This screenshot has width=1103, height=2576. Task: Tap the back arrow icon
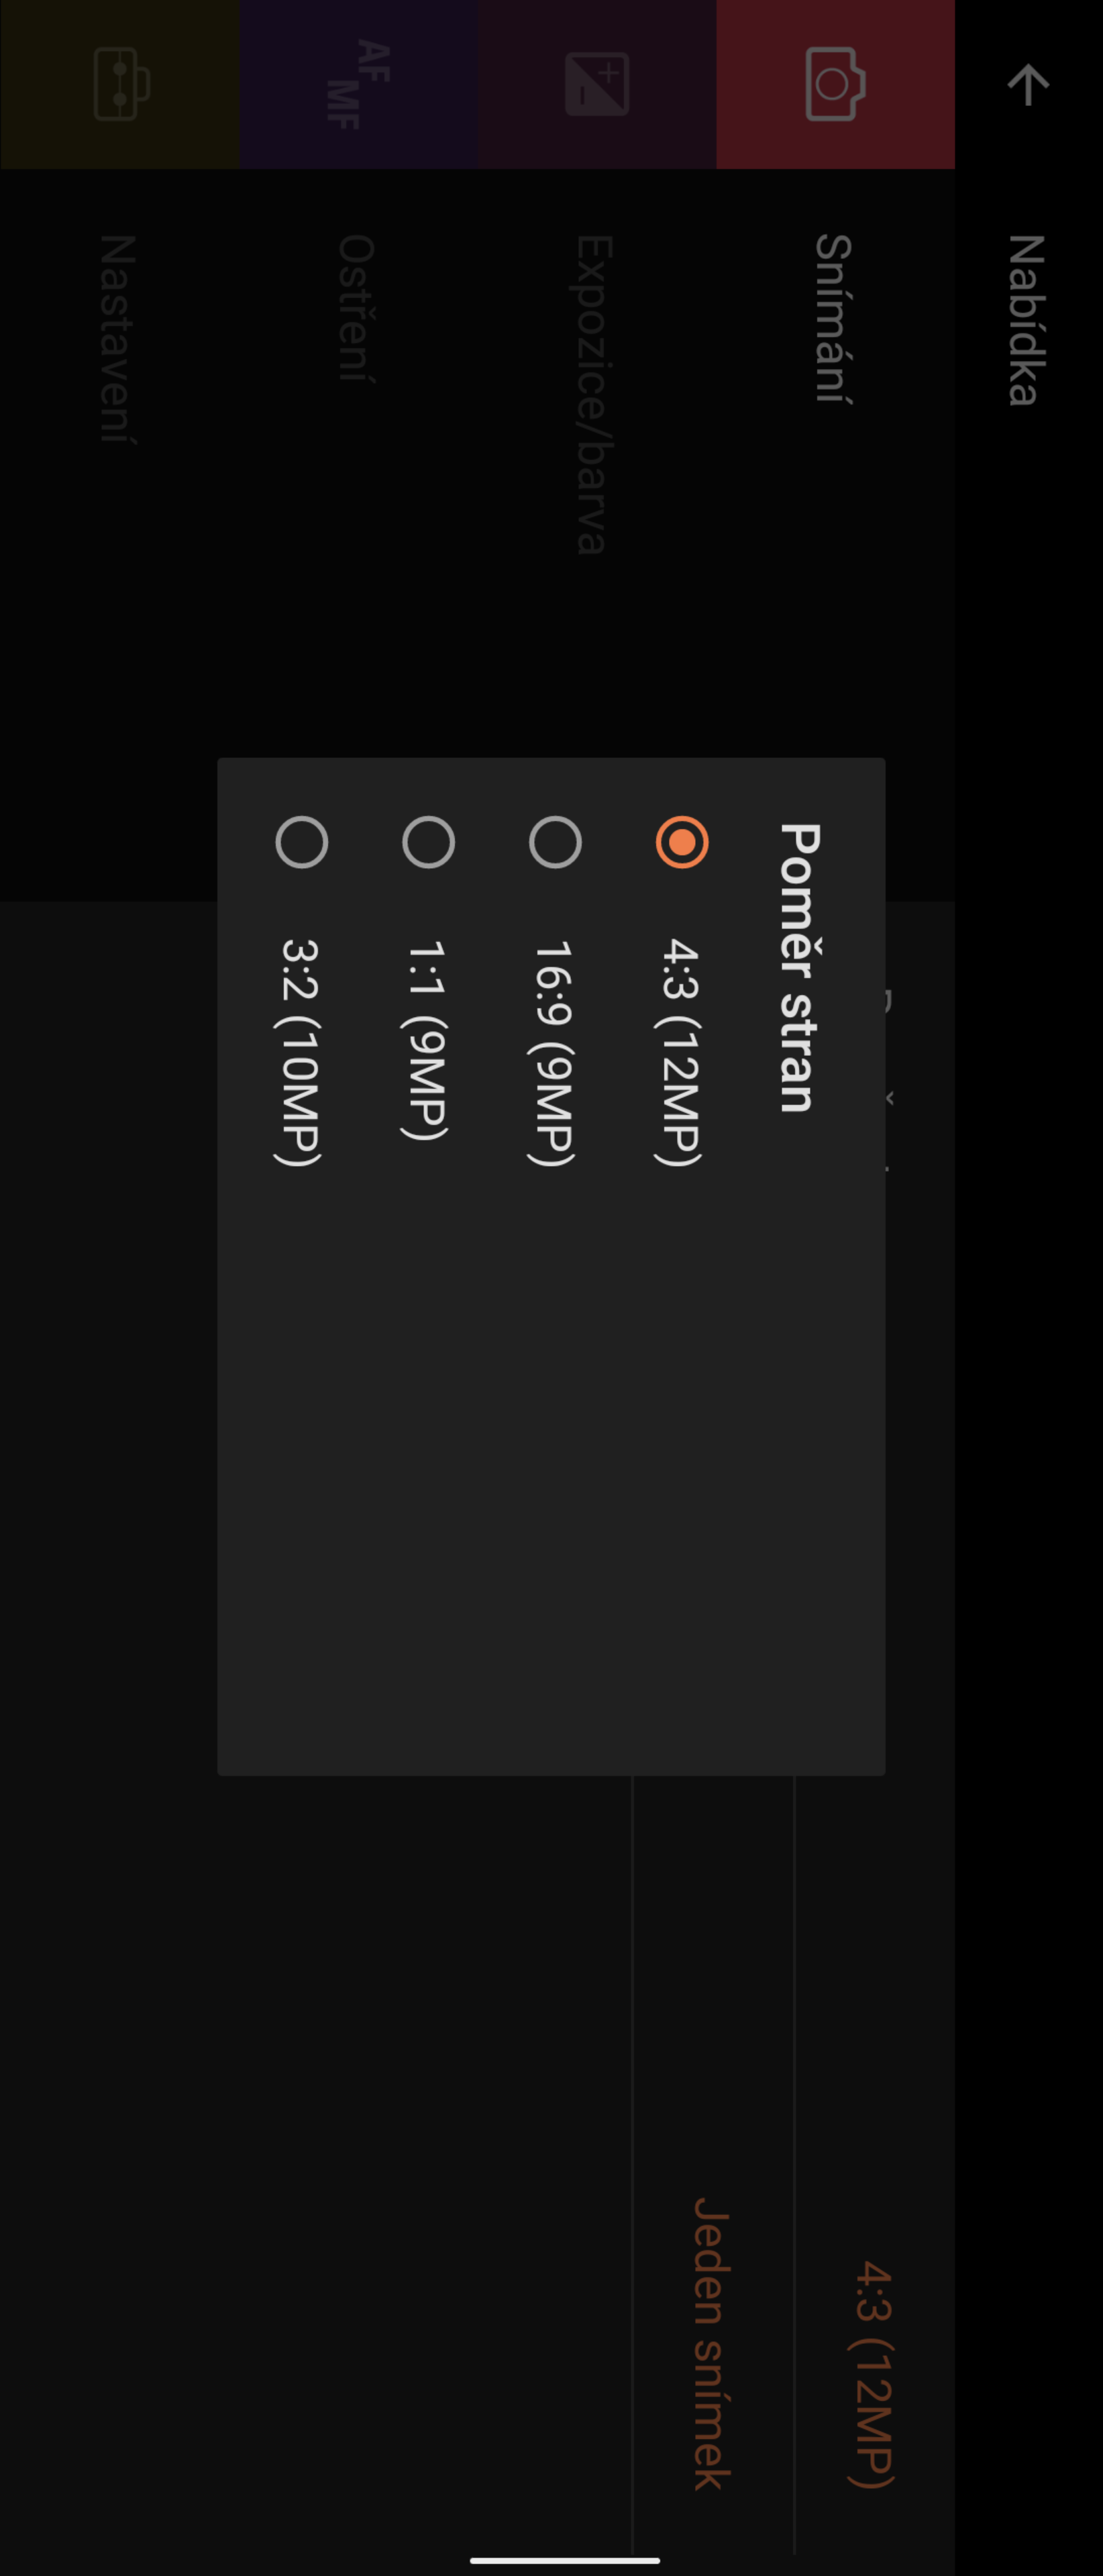pyautogui.click(x=1028, y=85)
